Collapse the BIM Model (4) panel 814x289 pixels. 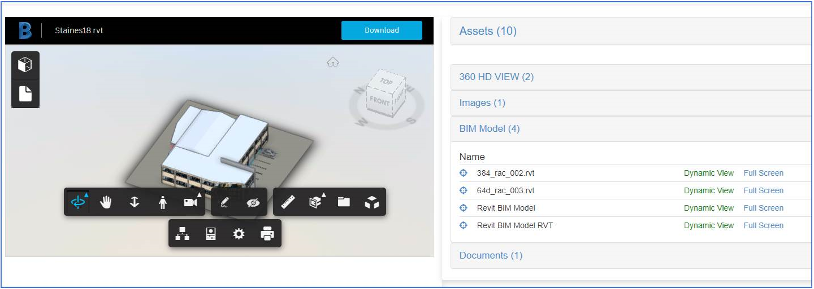pyautogui.click(x=632, y=128)
